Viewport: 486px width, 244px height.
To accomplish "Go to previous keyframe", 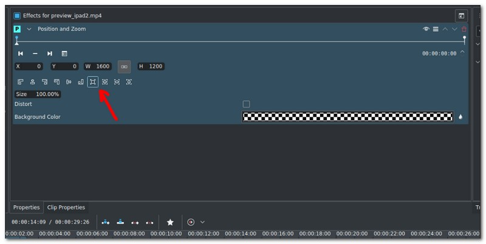I will point(21,53).
